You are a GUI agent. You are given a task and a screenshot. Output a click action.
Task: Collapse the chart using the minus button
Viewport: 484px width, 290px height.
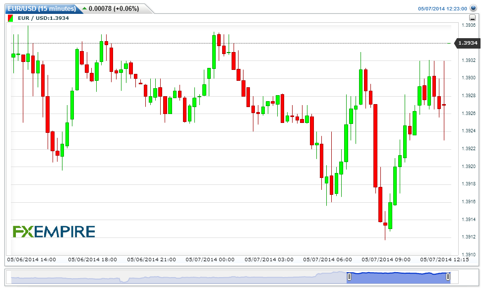pos(472,18)
